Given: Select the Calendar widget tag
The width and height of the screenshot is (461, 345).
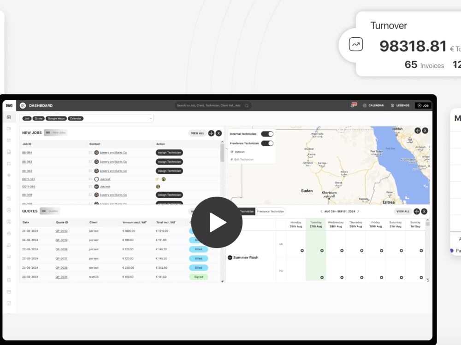Looking at the screenshot, I should tap(76, 119).
